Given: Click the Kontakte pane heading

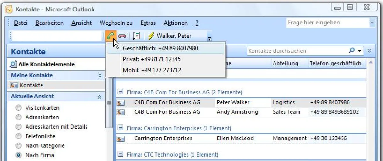Looking at the screenshot, I should pos(28,52).
